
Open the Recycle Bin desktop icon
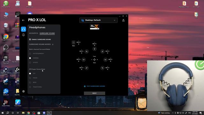click(6, 26)
